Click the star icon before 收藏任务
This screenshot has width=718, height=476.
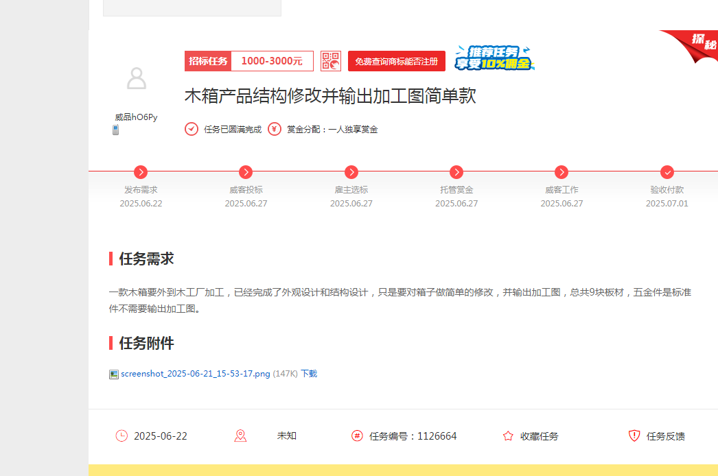point(507,436)
